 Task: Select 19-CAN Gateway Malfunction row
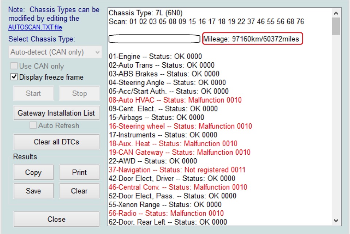tap(179, 152)
